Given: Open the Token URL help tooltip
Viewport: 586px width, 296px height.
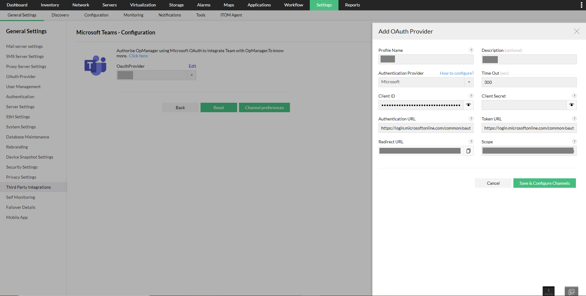Looking at the screenshot, I should tap(574, 119).
